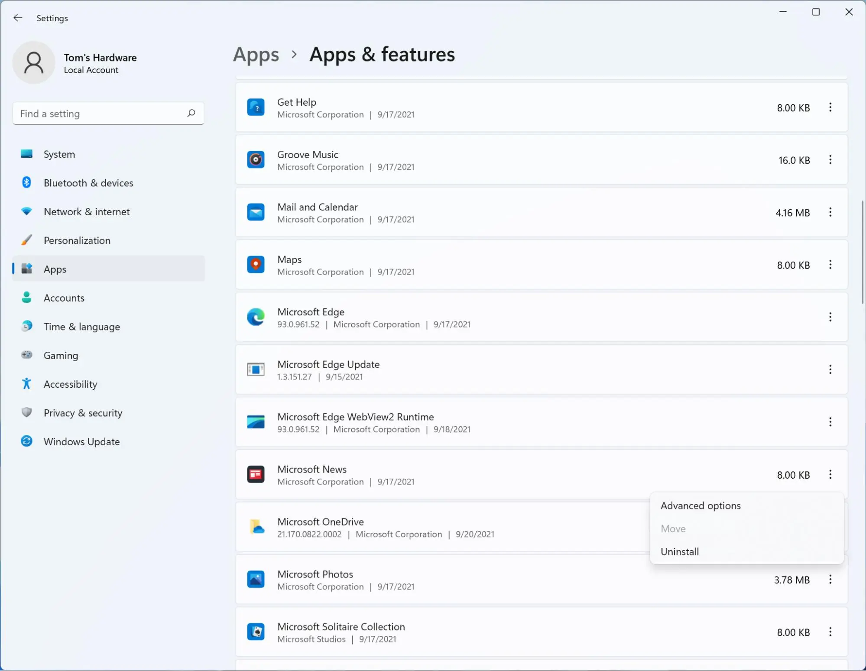
Task: Select the Microsoft Edge app name
Action: point(311,312)
